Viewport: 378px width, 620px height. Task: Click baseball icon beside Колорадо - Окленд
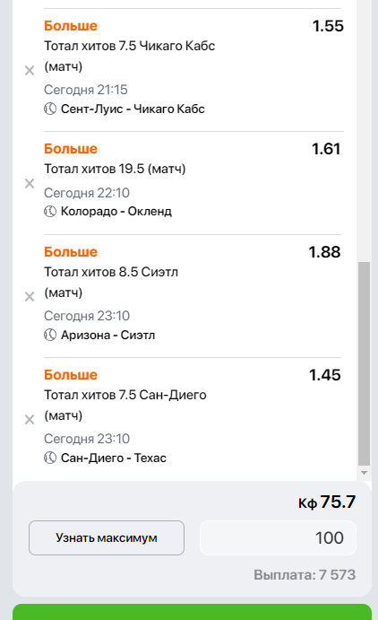click(50, 212)
